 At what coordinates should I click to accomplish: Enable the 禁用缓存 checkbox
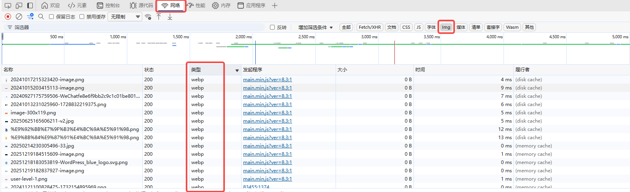point(82,17)
